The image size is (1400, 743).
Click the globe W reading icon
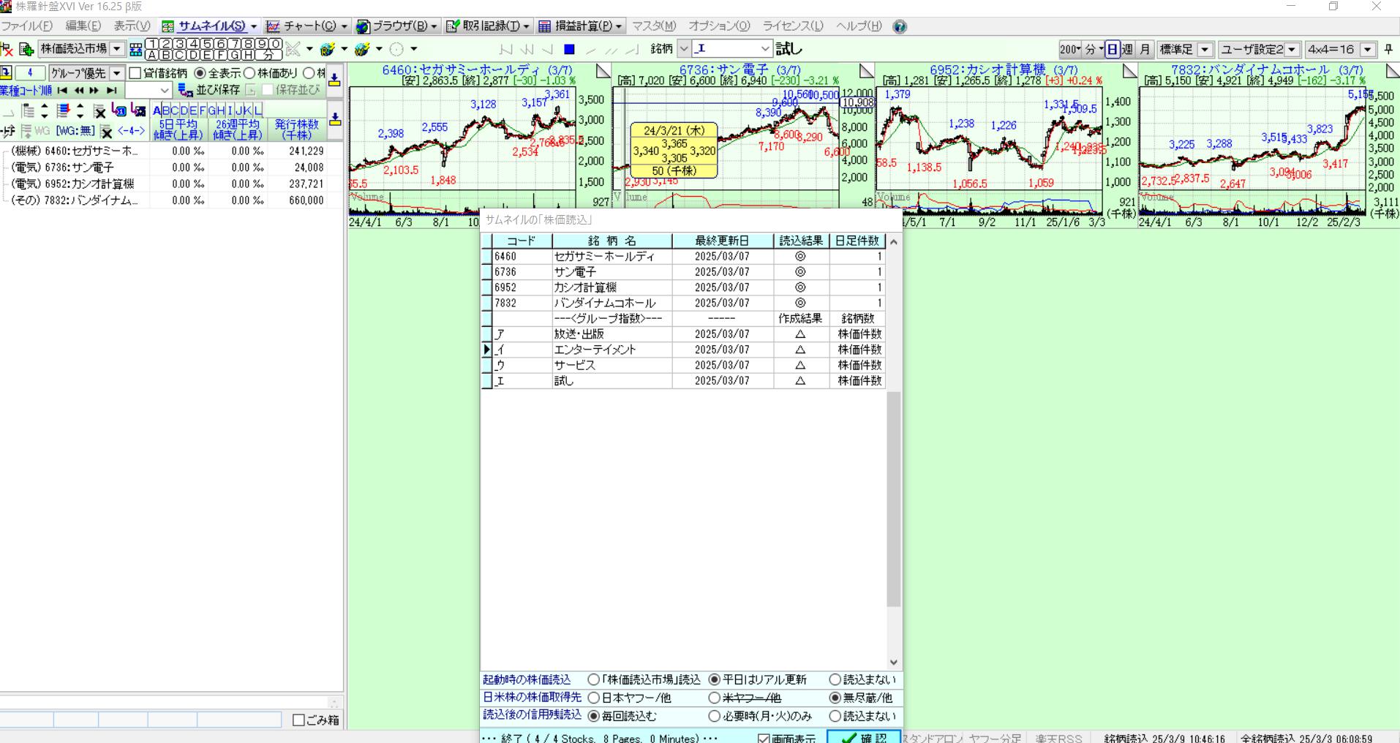362,50
